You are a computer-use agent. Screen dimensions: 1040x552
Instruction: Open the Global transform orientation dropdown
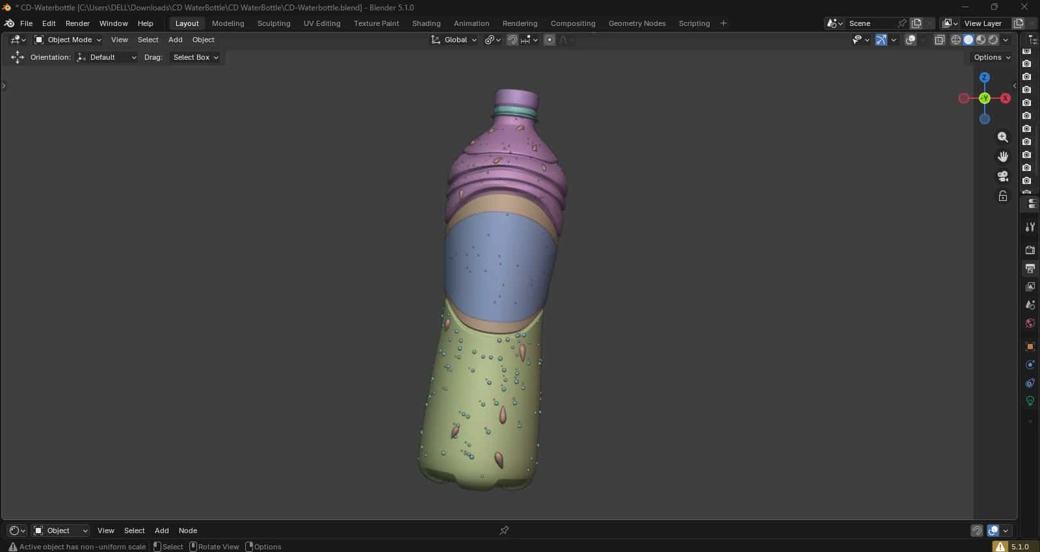click(x=454, y=40)
